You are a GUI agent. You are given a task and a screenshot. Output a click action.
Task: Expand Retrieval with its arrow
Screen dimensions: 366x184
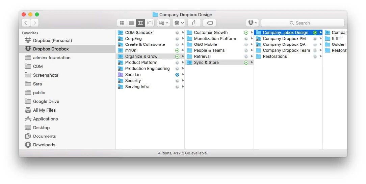tap(252, 56)
